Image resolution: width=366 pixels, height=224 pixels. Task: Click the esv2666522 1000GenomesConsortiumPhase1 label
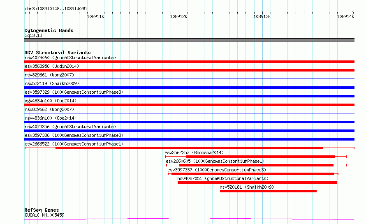(x=74, y=144)
